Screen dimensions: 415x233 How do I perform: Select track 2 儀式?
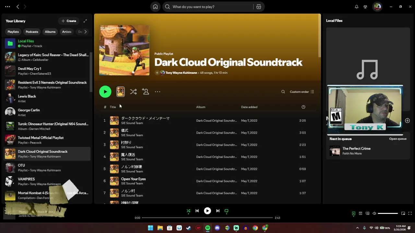pyautogui.click(x=207, y=133)
